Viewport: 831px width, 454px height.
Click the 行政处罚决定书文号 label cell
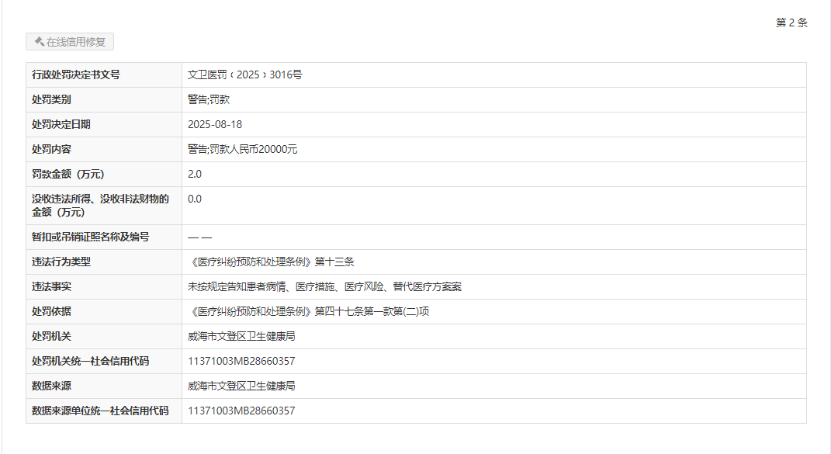76,75
